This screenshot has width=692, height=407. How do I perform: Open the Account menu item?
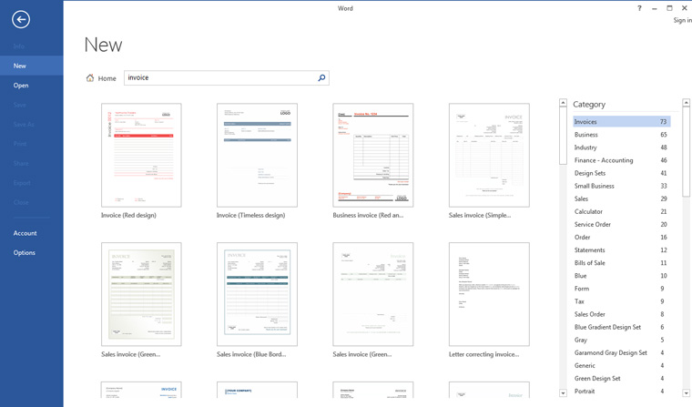(x=25, y=233)
